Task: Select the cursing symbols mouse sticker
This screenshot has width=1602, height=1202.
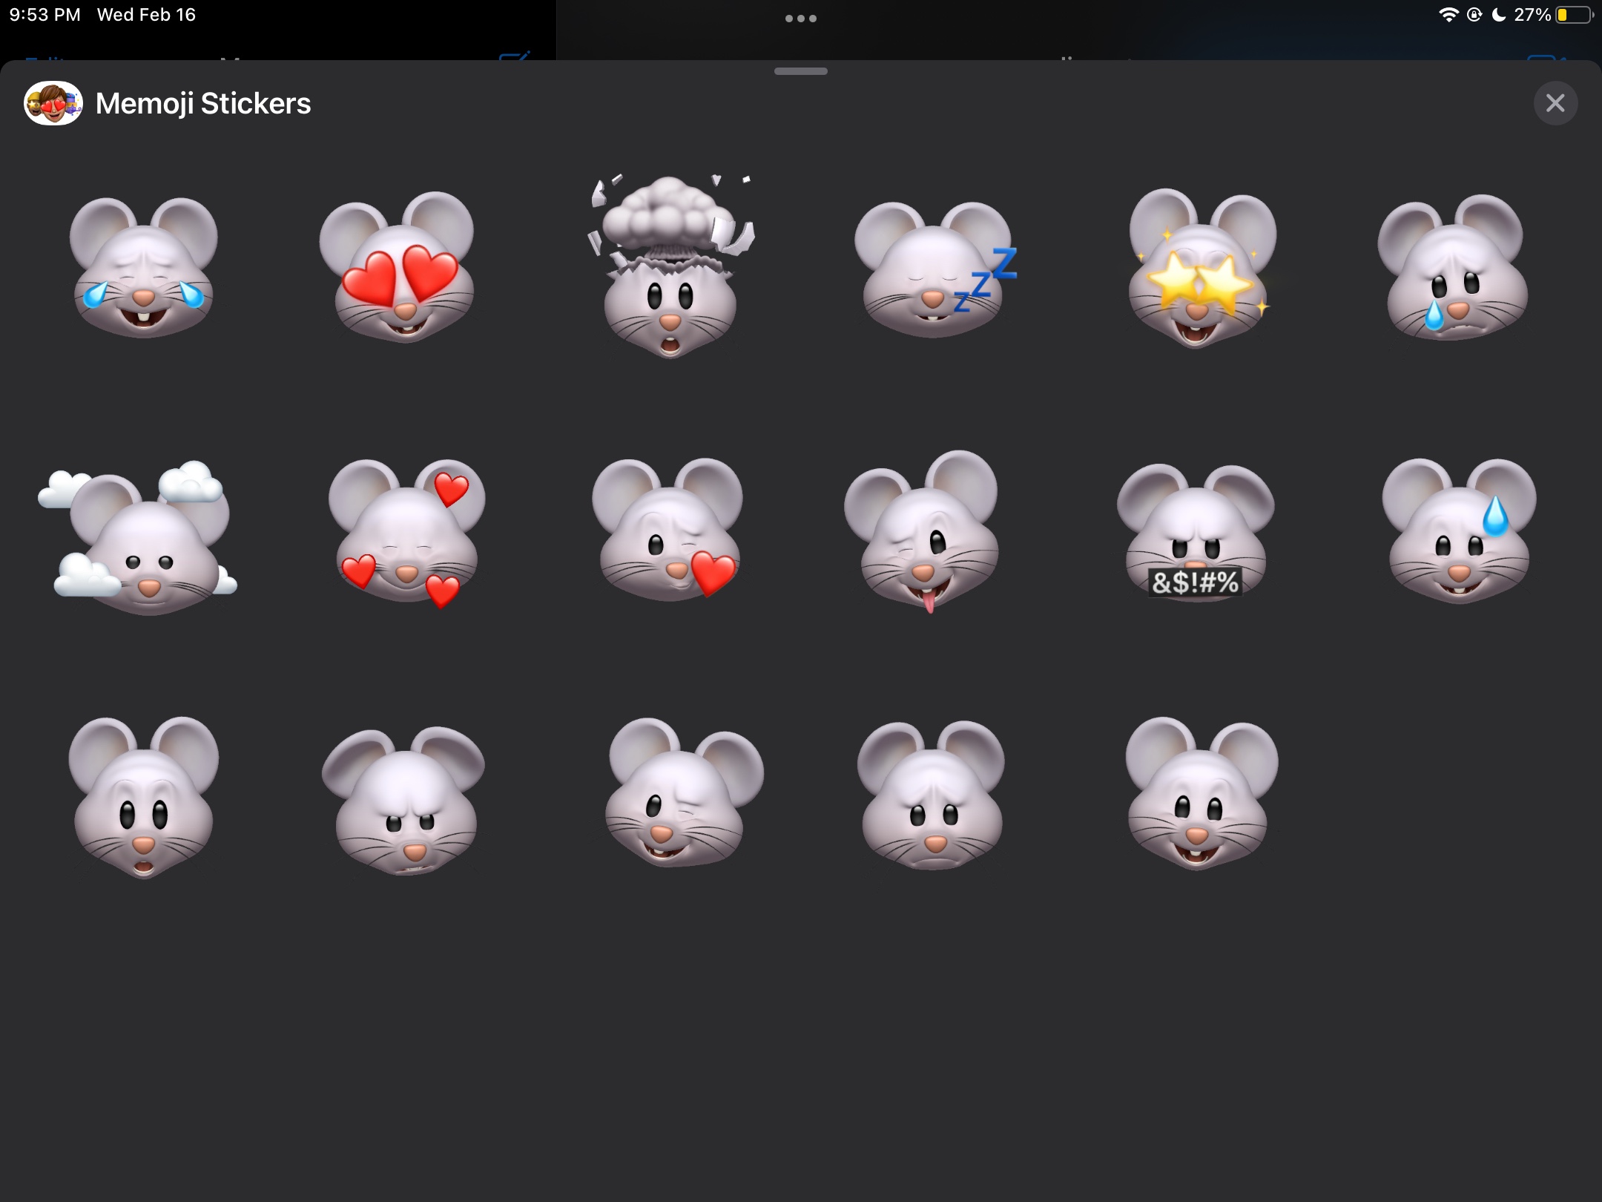Action: 1195,533
